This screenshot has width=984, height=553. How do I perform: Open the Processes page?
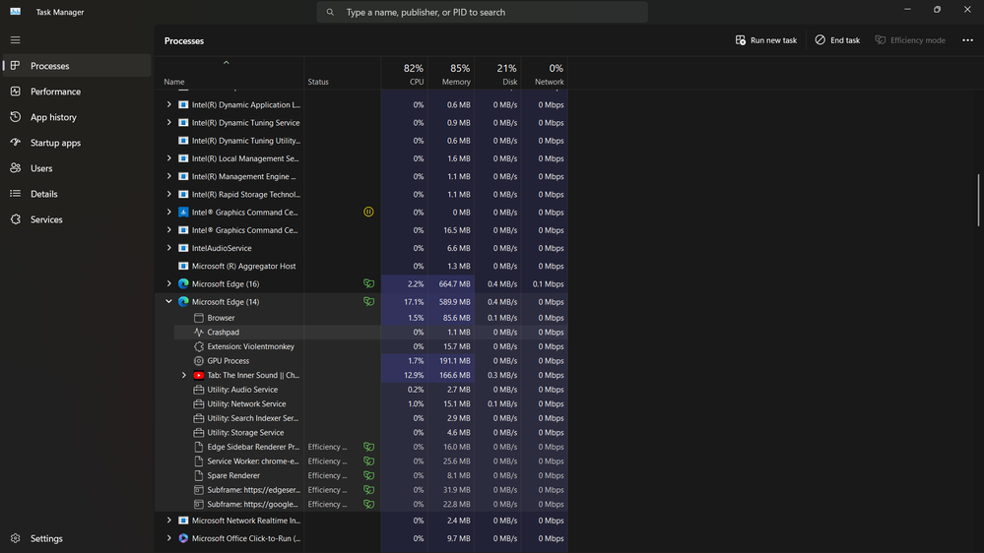pyautogui.click(x=77, y=66)
